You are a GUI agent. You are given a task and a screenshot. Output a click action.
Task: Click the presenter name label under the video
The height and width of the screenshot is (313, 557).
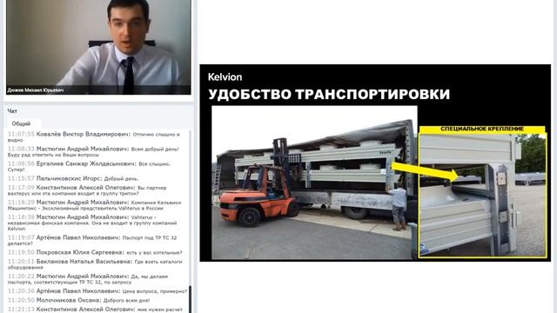pos(36,90)
